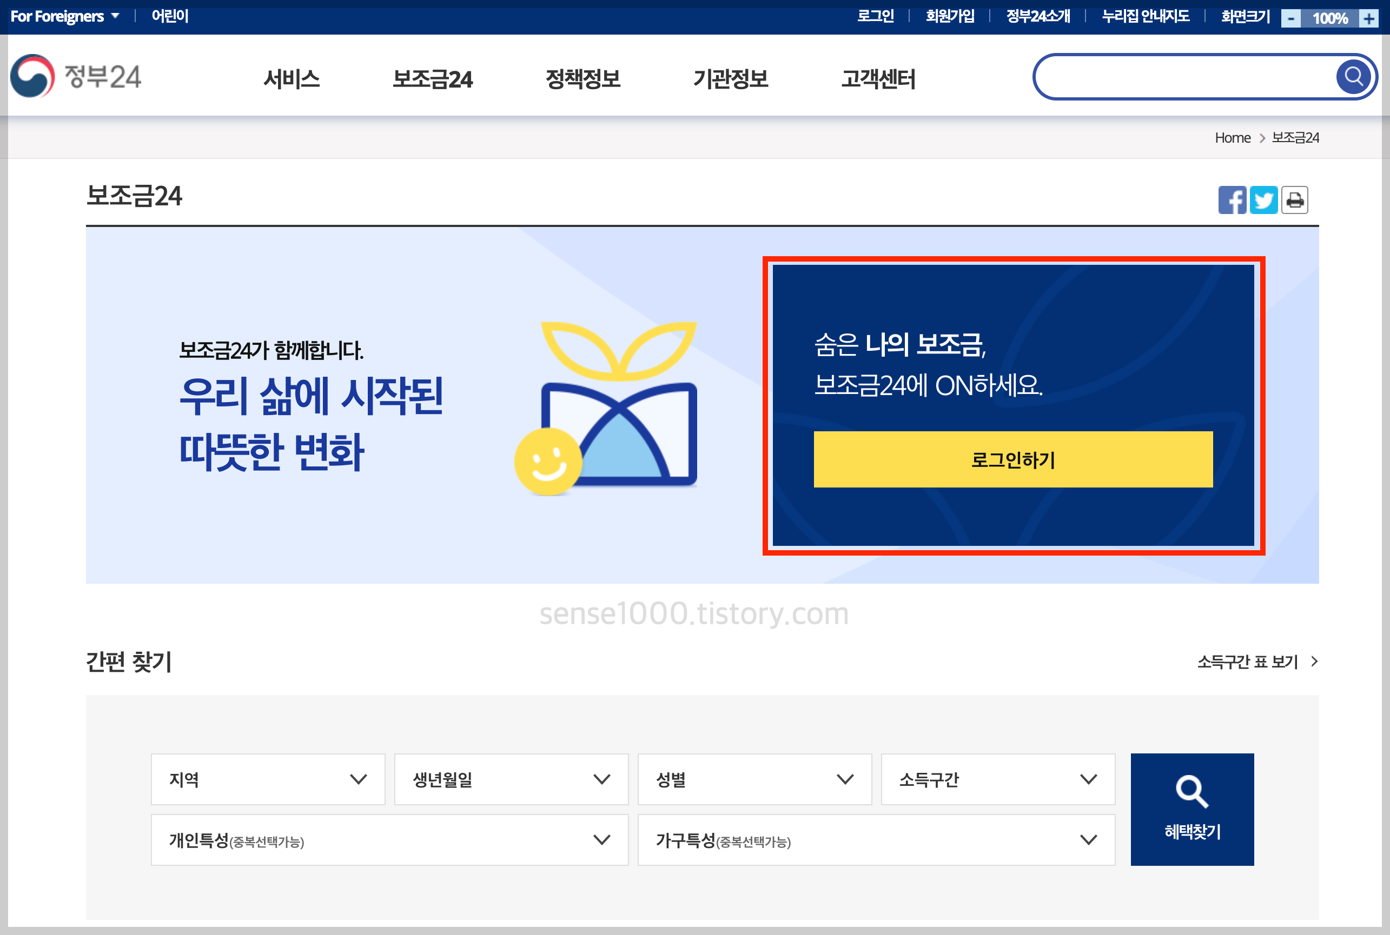
Task: Click Home in the breadcrumb
Action: (1233, 138)
